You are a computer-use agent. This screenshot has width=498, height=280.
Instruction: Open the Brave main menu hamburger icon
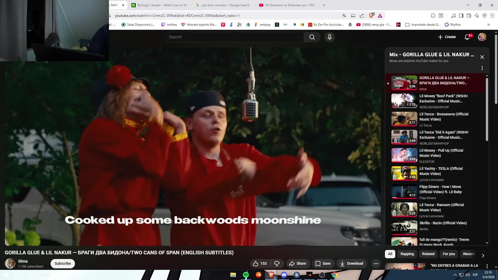pos(492,16)
